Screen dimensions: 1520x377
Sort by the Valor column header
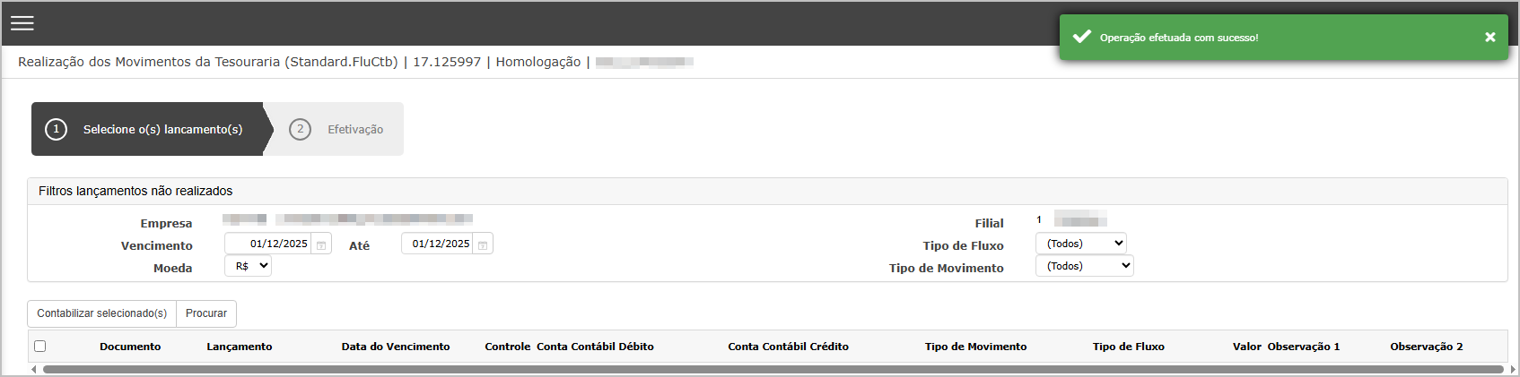click(x=1246, y=347)
